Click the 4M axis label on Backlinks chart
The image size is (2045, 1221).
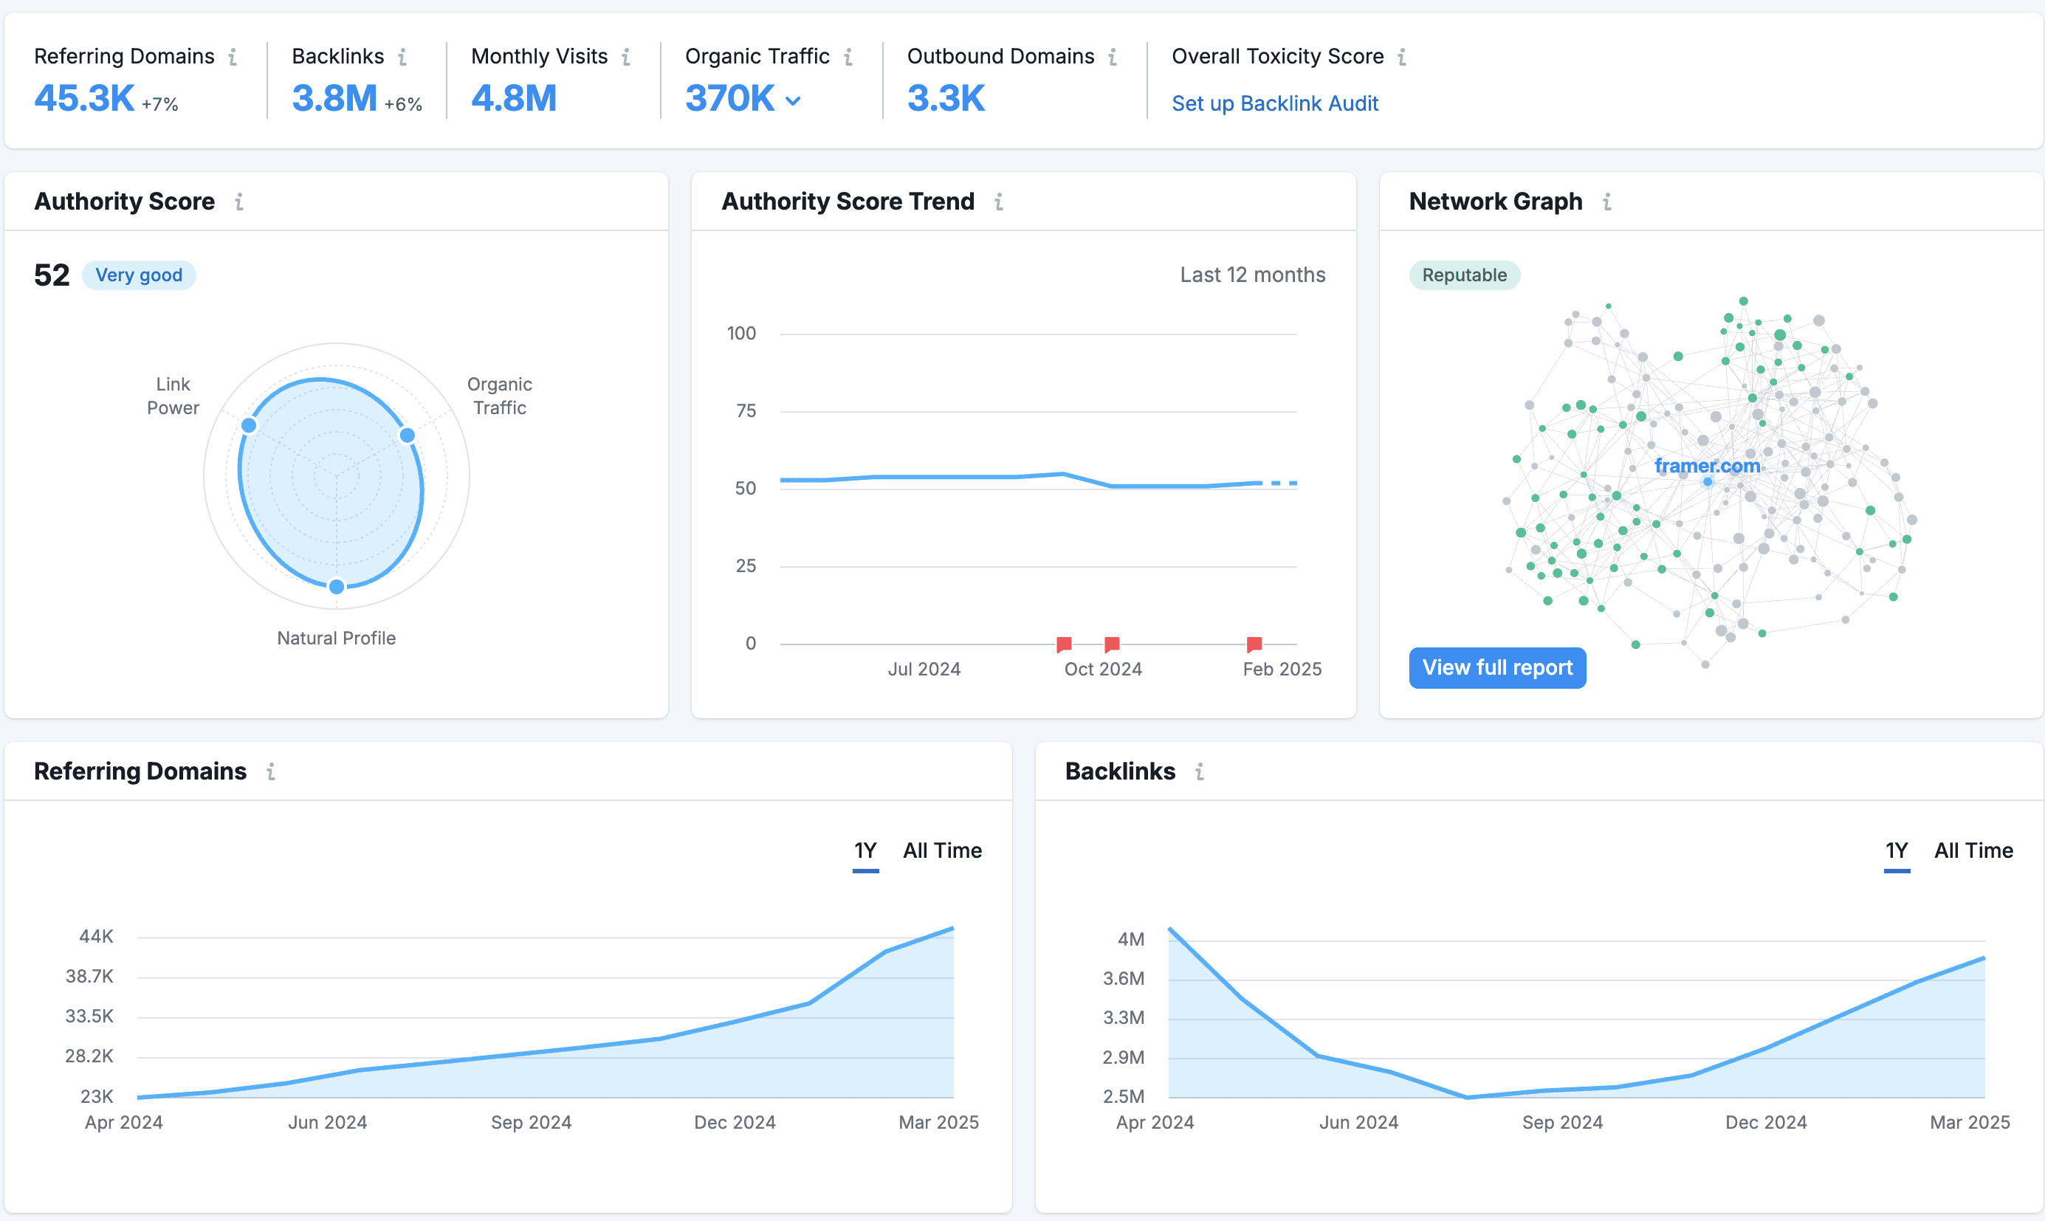click(x=1130, y=939)
